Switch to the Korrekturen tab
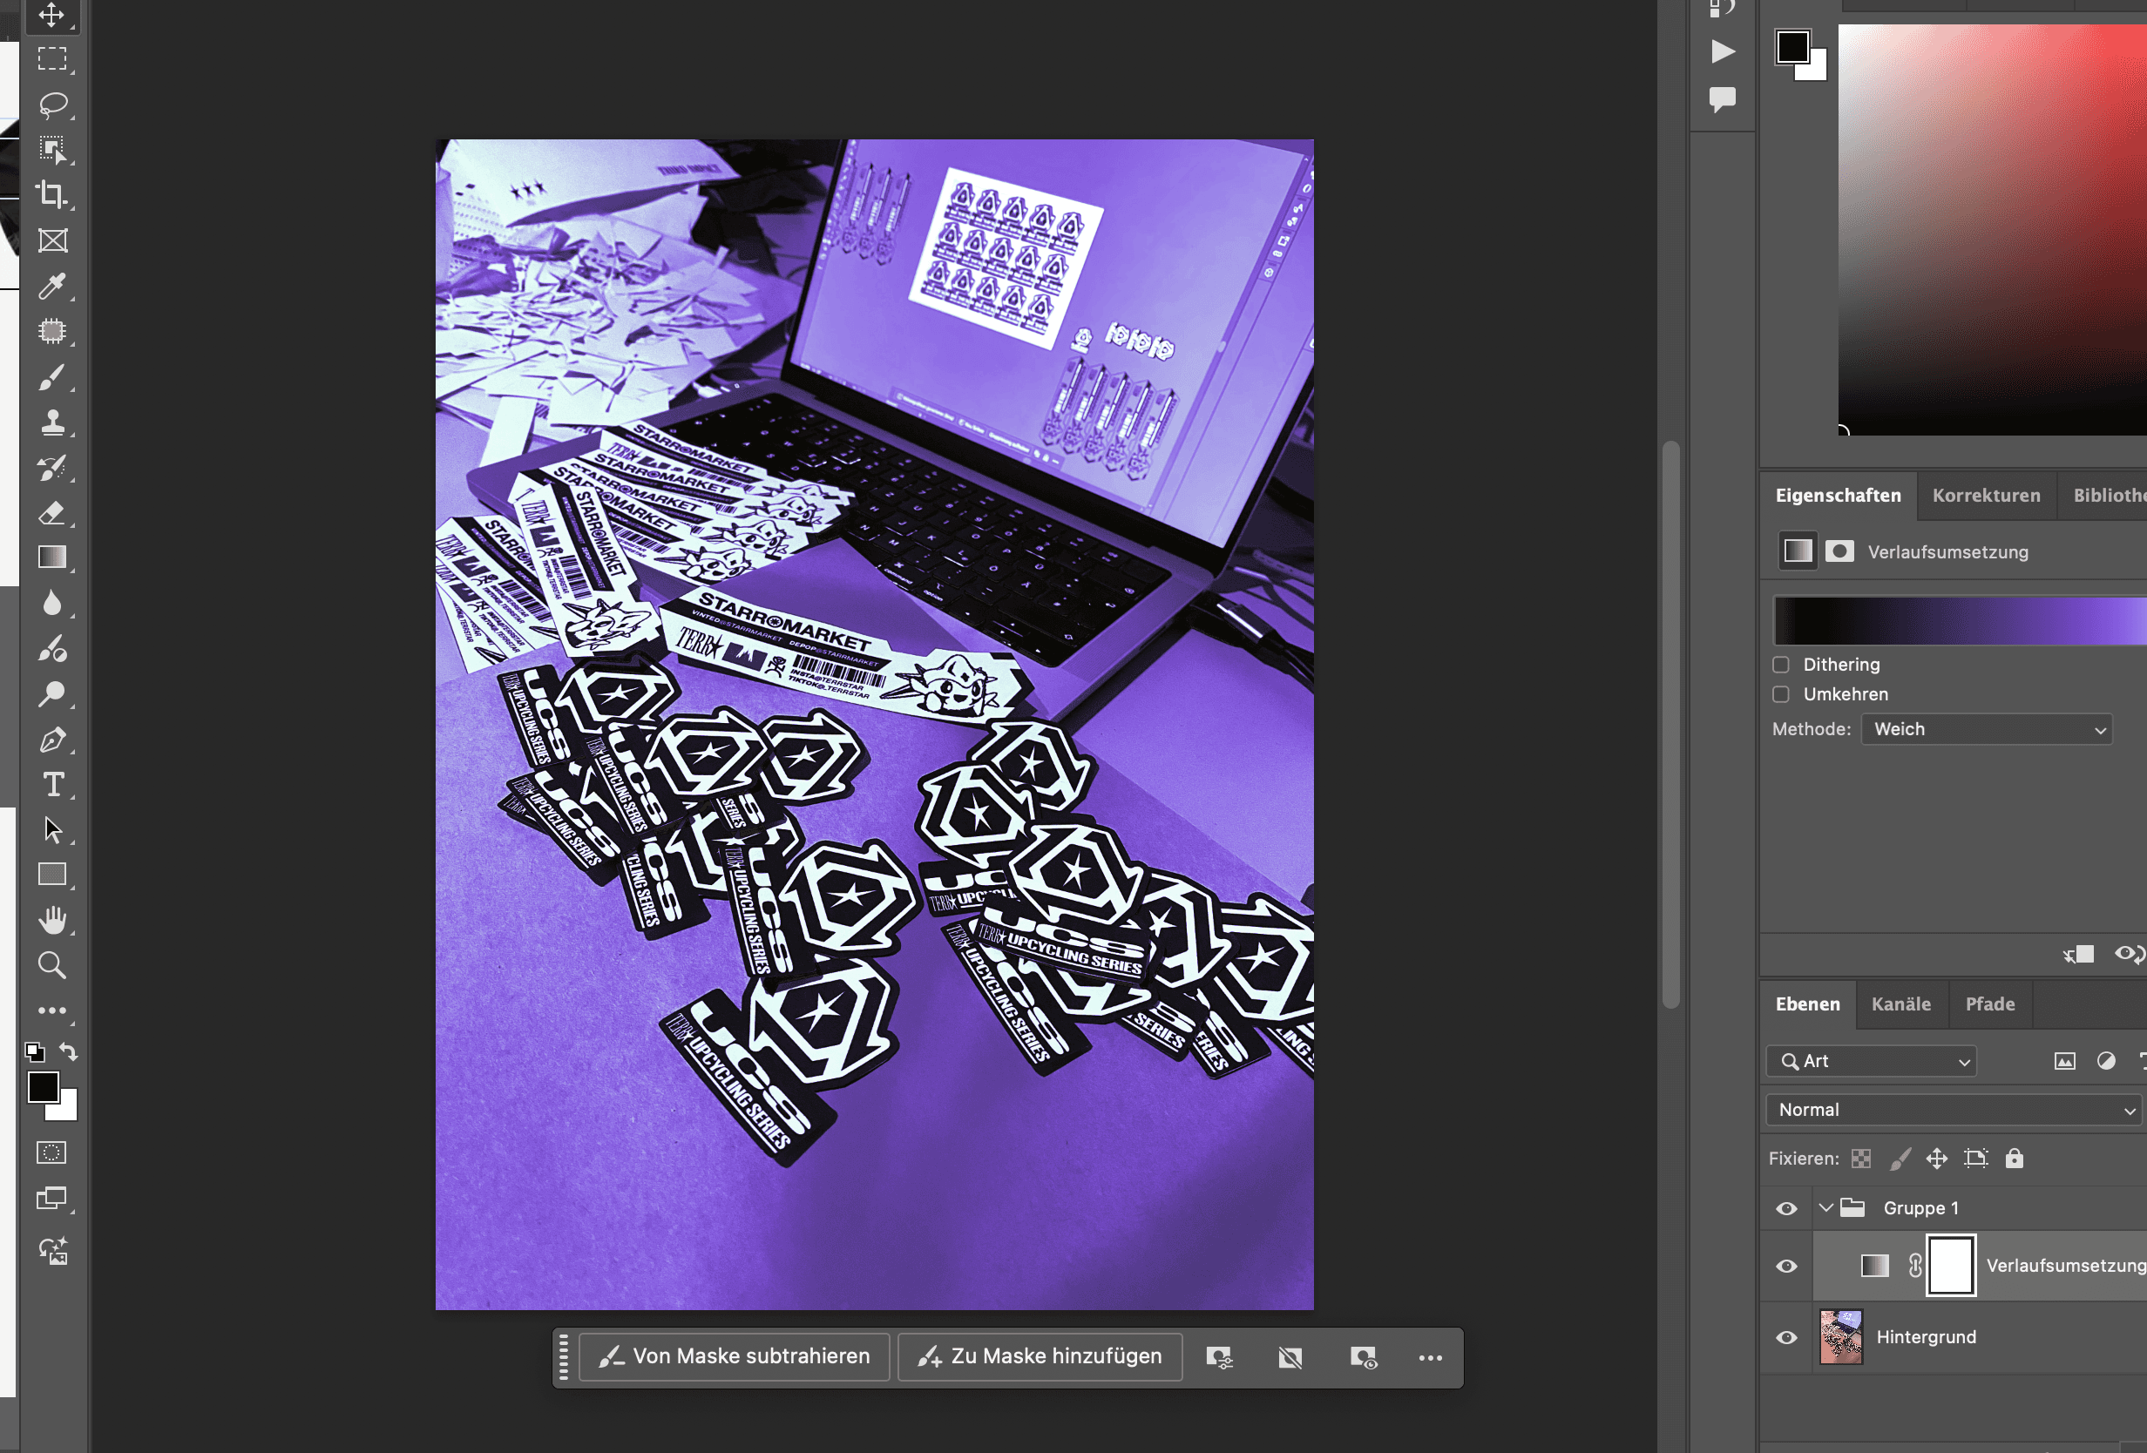 click(x=1987, y=496)
